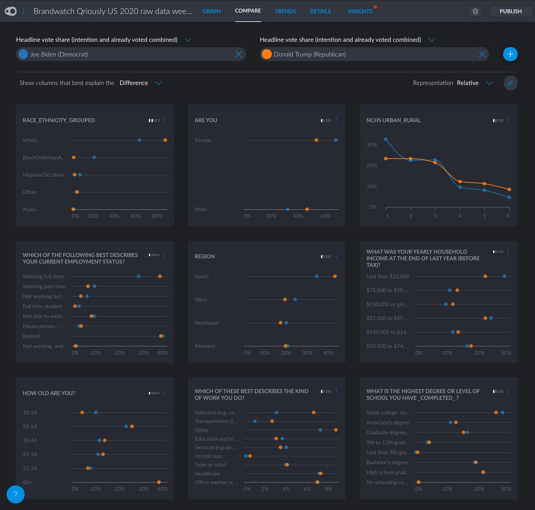Open the blue help question-mark button
535x510 pixels.
(15, 495)
